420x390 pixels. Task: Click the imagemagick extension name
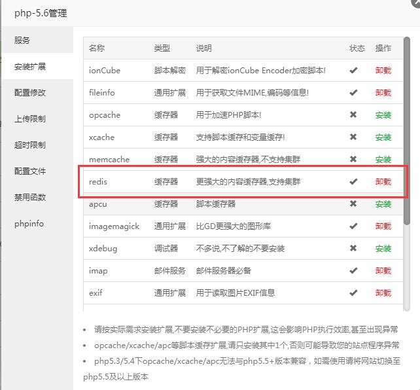click(114, 226)
